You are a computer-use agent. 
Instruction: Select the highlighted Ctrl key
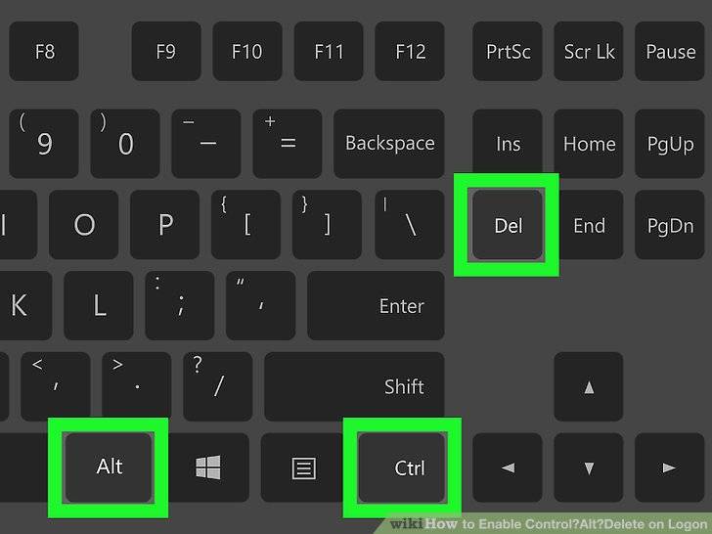[401, 467]
